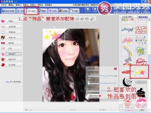Click the 提提意见 menu item
The image size is (151, 113).
[x=49, y=5]
